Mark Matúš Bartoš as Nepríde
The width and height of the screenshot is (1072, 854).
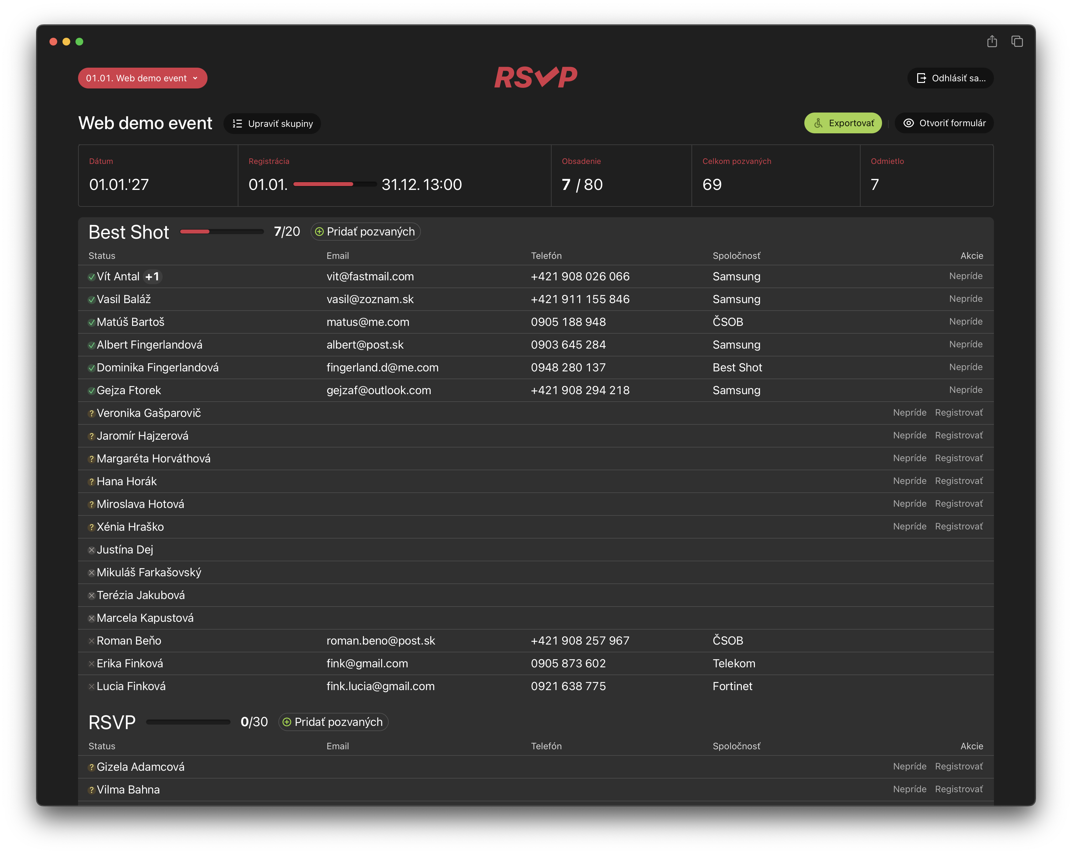coord(966,322)
